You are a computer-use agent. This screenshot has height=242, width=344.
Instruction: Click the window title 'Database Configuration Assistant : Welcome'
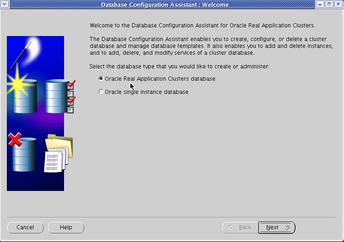point(165,5)
